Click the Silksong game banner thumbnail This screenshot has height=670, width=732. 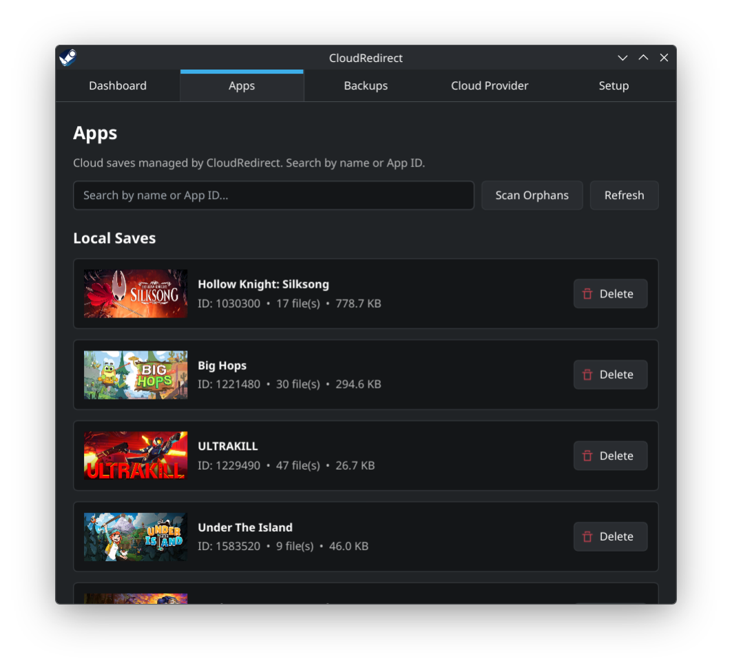coord(136,293)
